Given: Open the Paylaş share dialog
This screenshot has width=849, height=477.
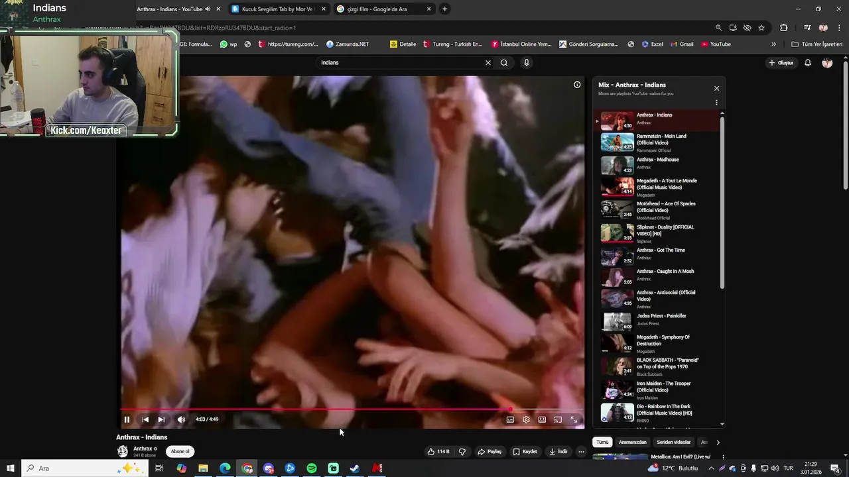Looking at the screenshot, I should 490,452.
